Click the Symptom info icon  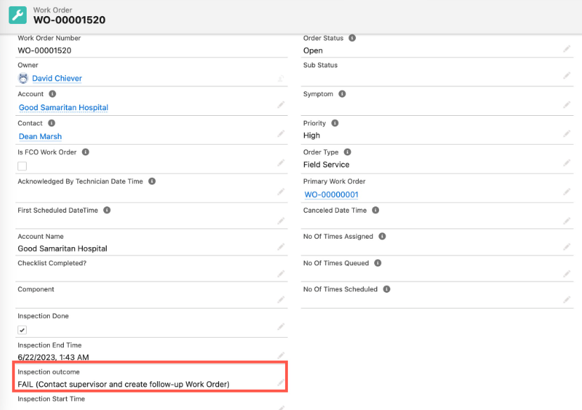[341, 94]
